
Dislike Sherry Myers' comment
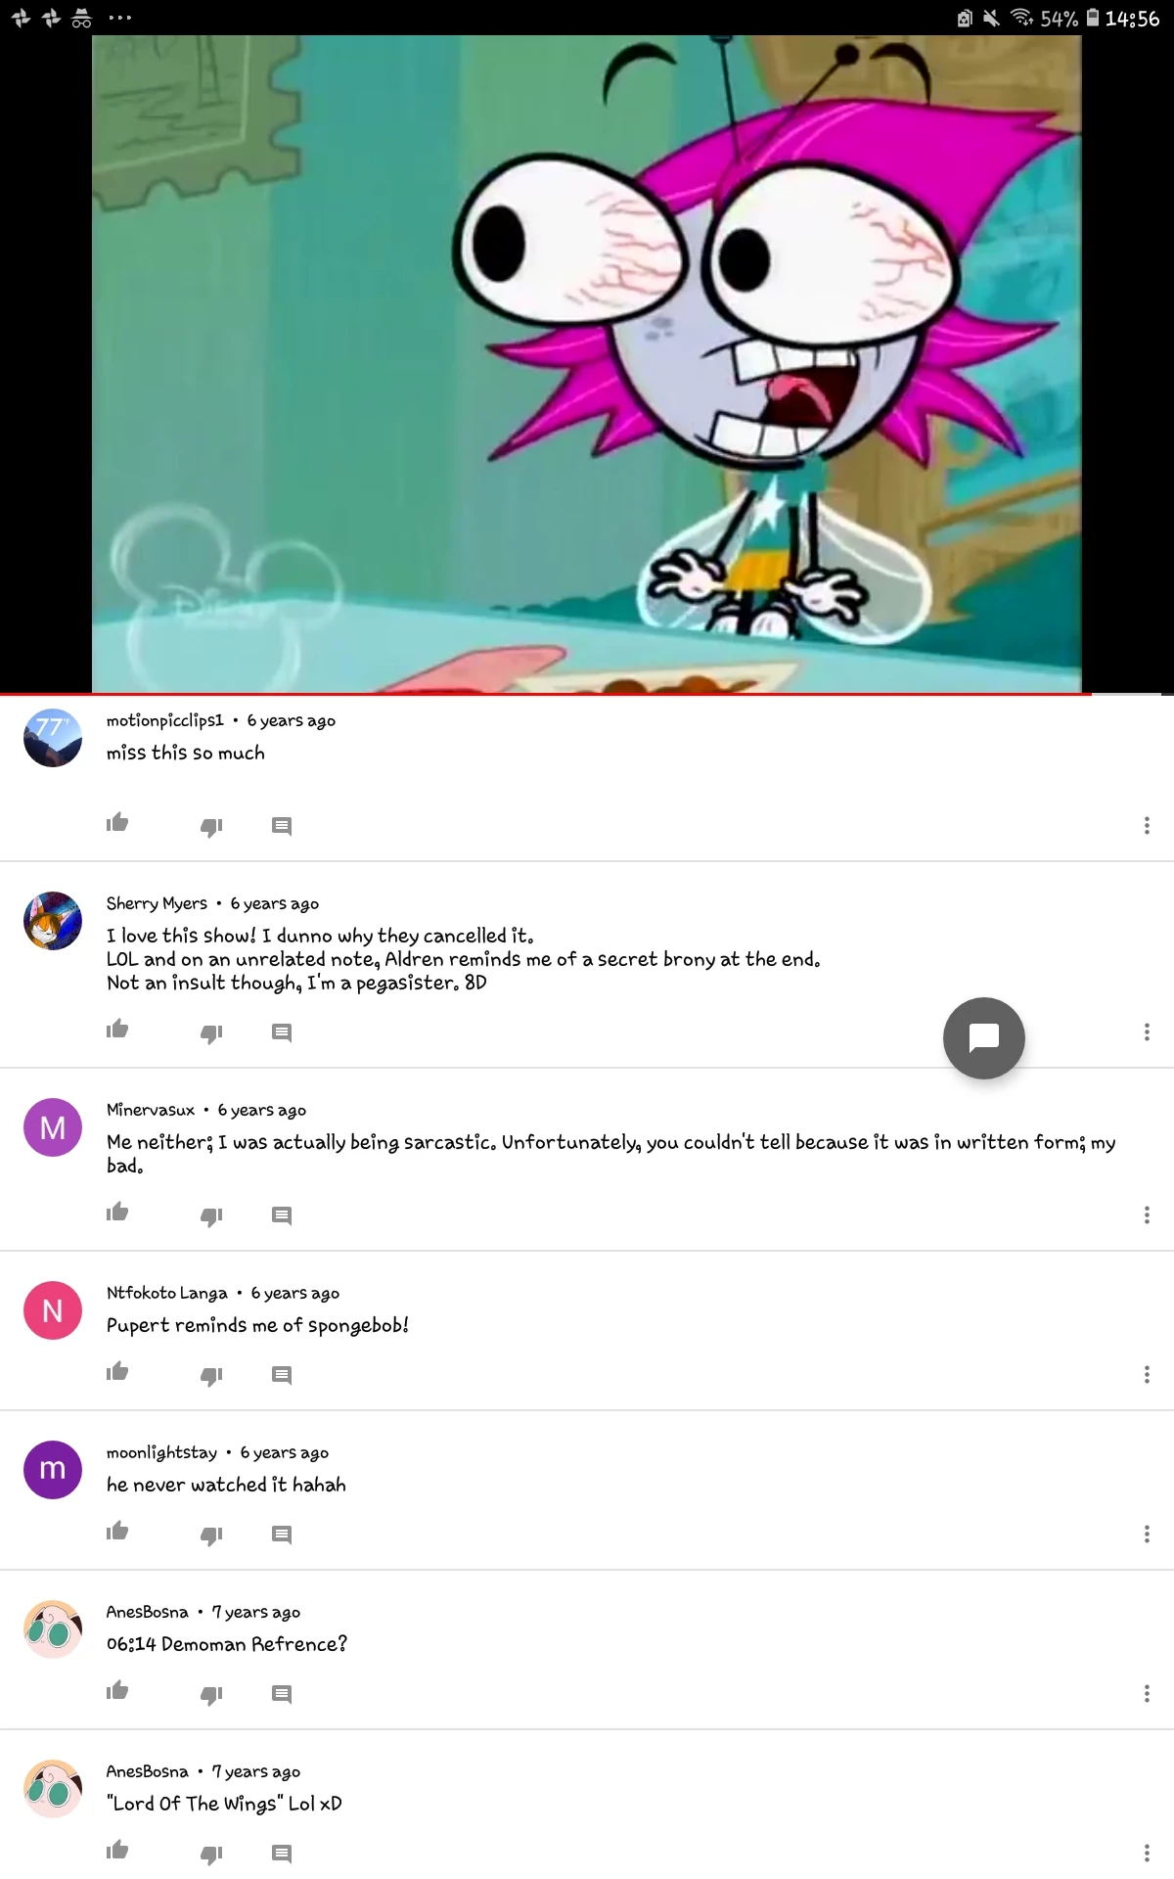click(x=212, y=1032)
